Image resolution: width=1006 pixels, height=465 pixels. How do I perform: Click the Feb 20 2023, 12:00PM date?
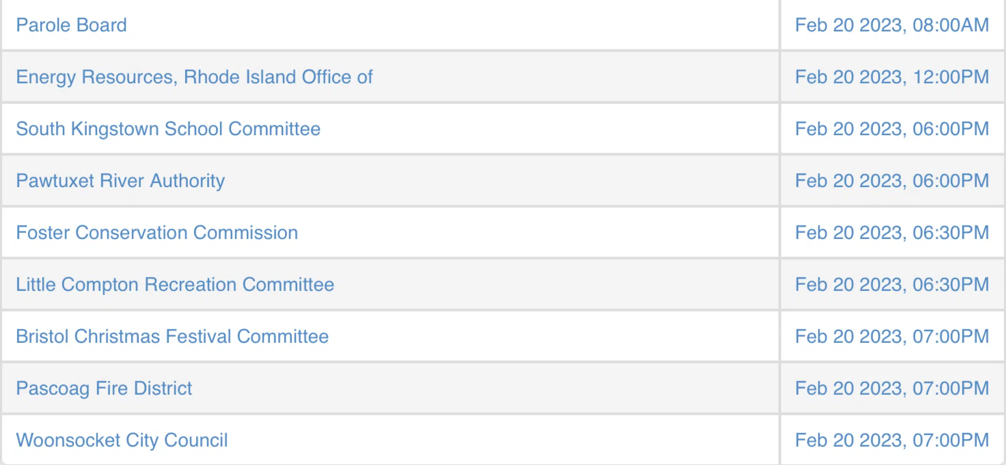(x=892, y=77)
